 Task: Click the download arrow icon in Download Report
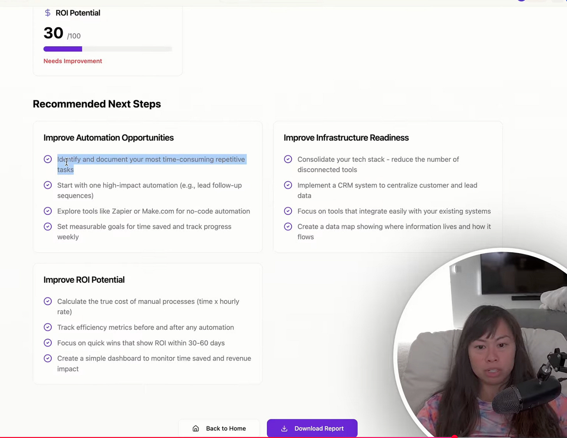[x=285, y=428]
